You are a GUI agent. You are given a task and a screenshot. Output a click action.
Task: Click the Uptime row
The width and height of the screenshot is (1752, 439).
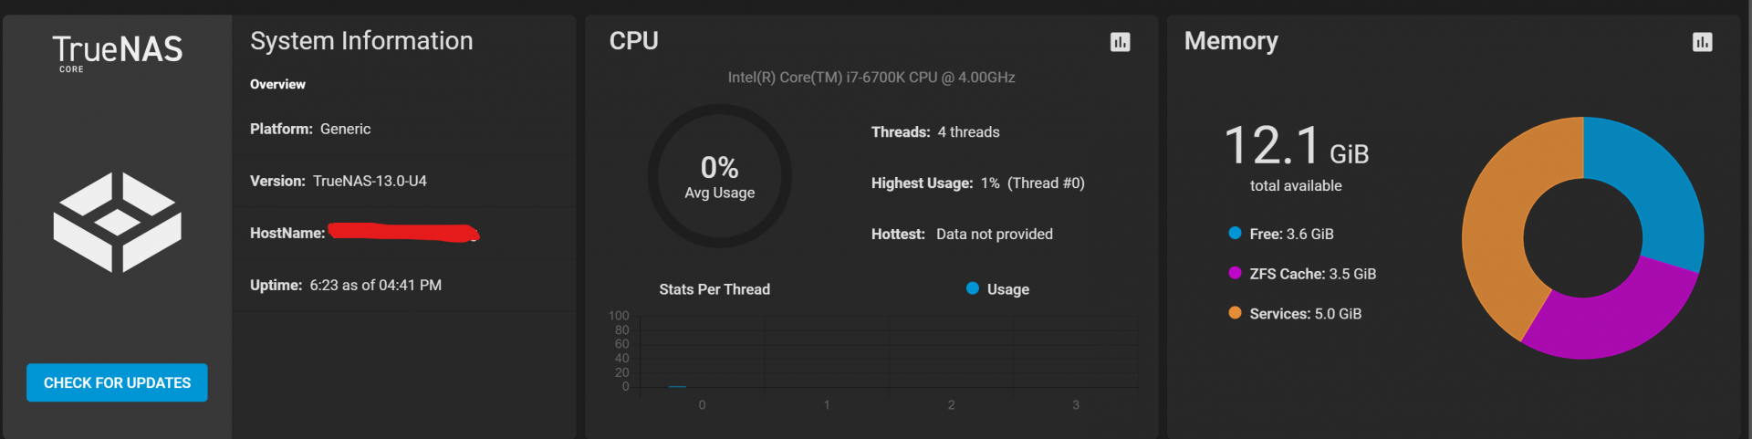pyautogui.click(x=403, y=286)
